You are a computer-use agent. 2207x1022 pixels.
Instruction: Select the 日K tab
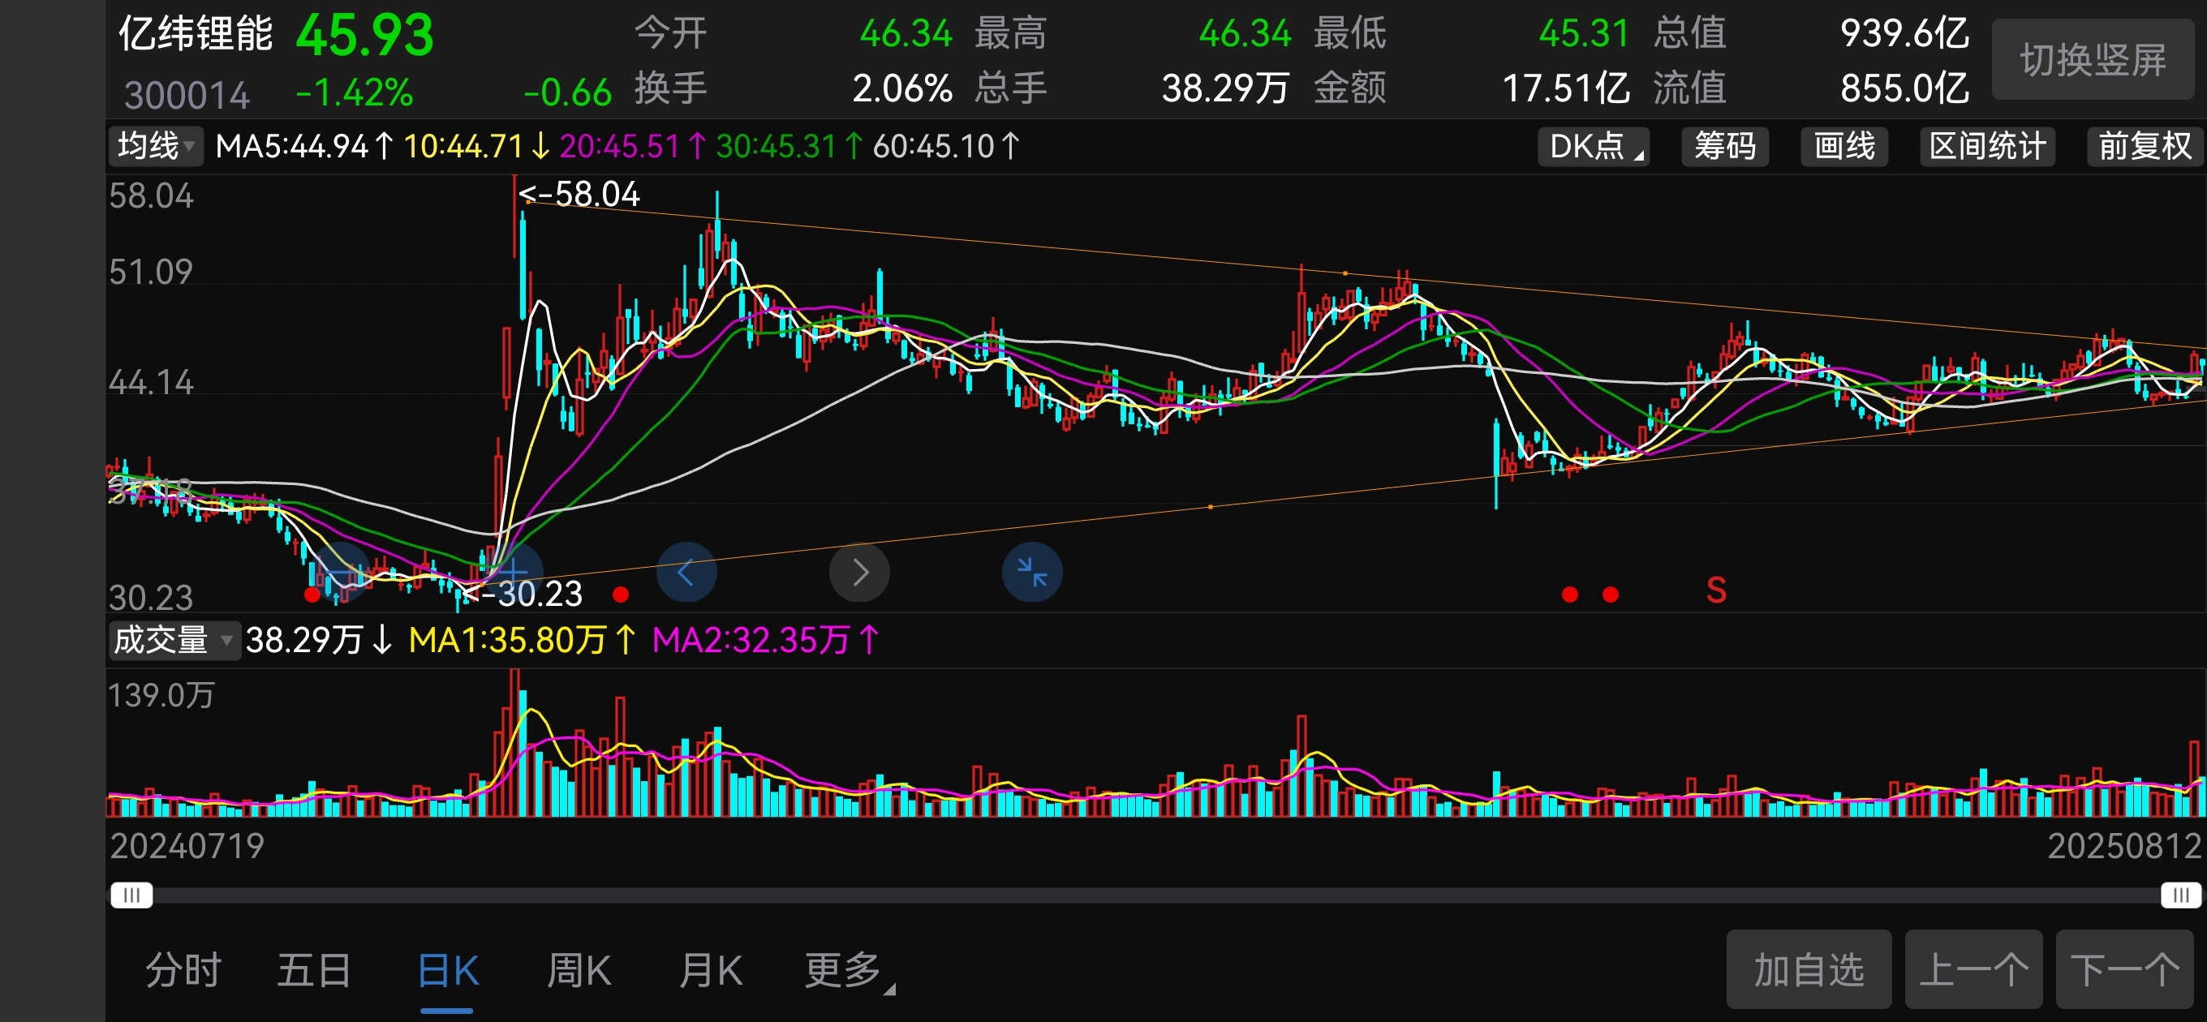point(447,971)
